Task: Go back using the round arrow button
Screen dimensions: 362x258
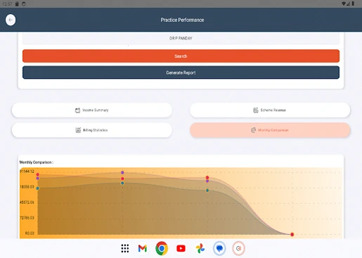Action: coord(11,20)
